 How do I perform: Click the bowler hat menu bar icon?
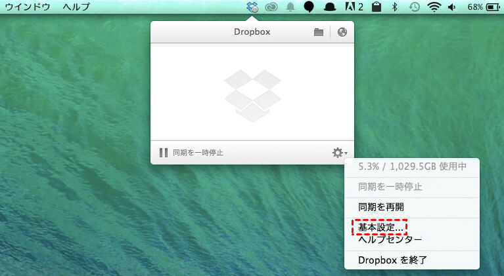(330, 7)
